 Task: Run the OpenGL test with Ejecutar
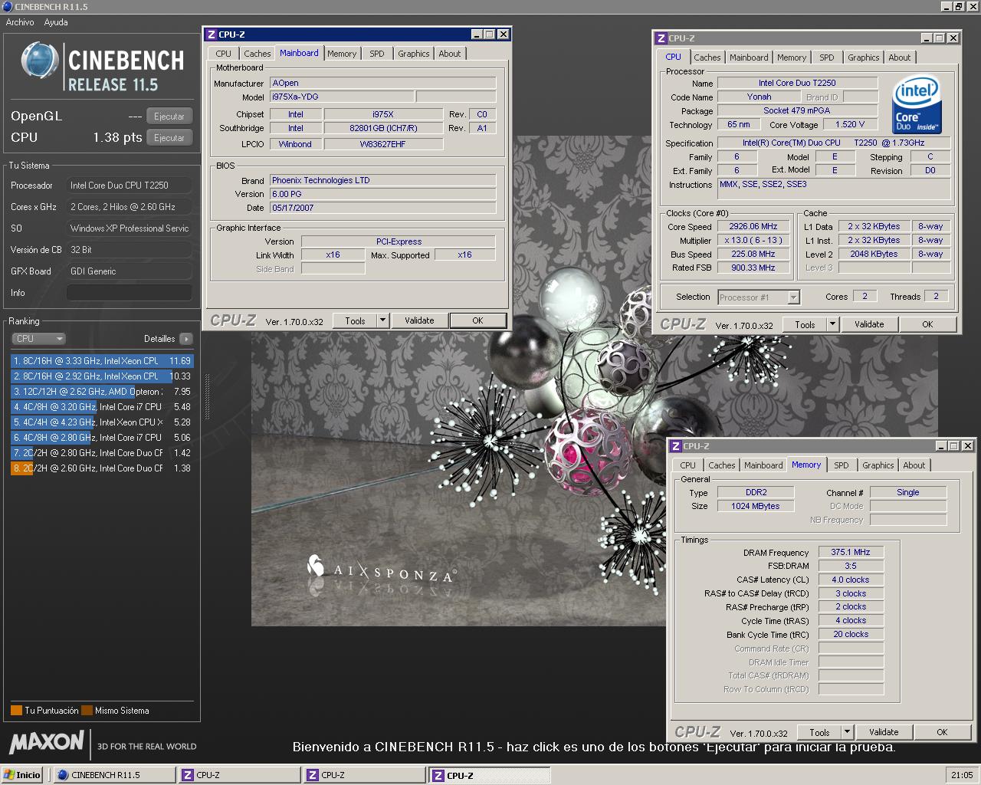click(x=169, y=117)
